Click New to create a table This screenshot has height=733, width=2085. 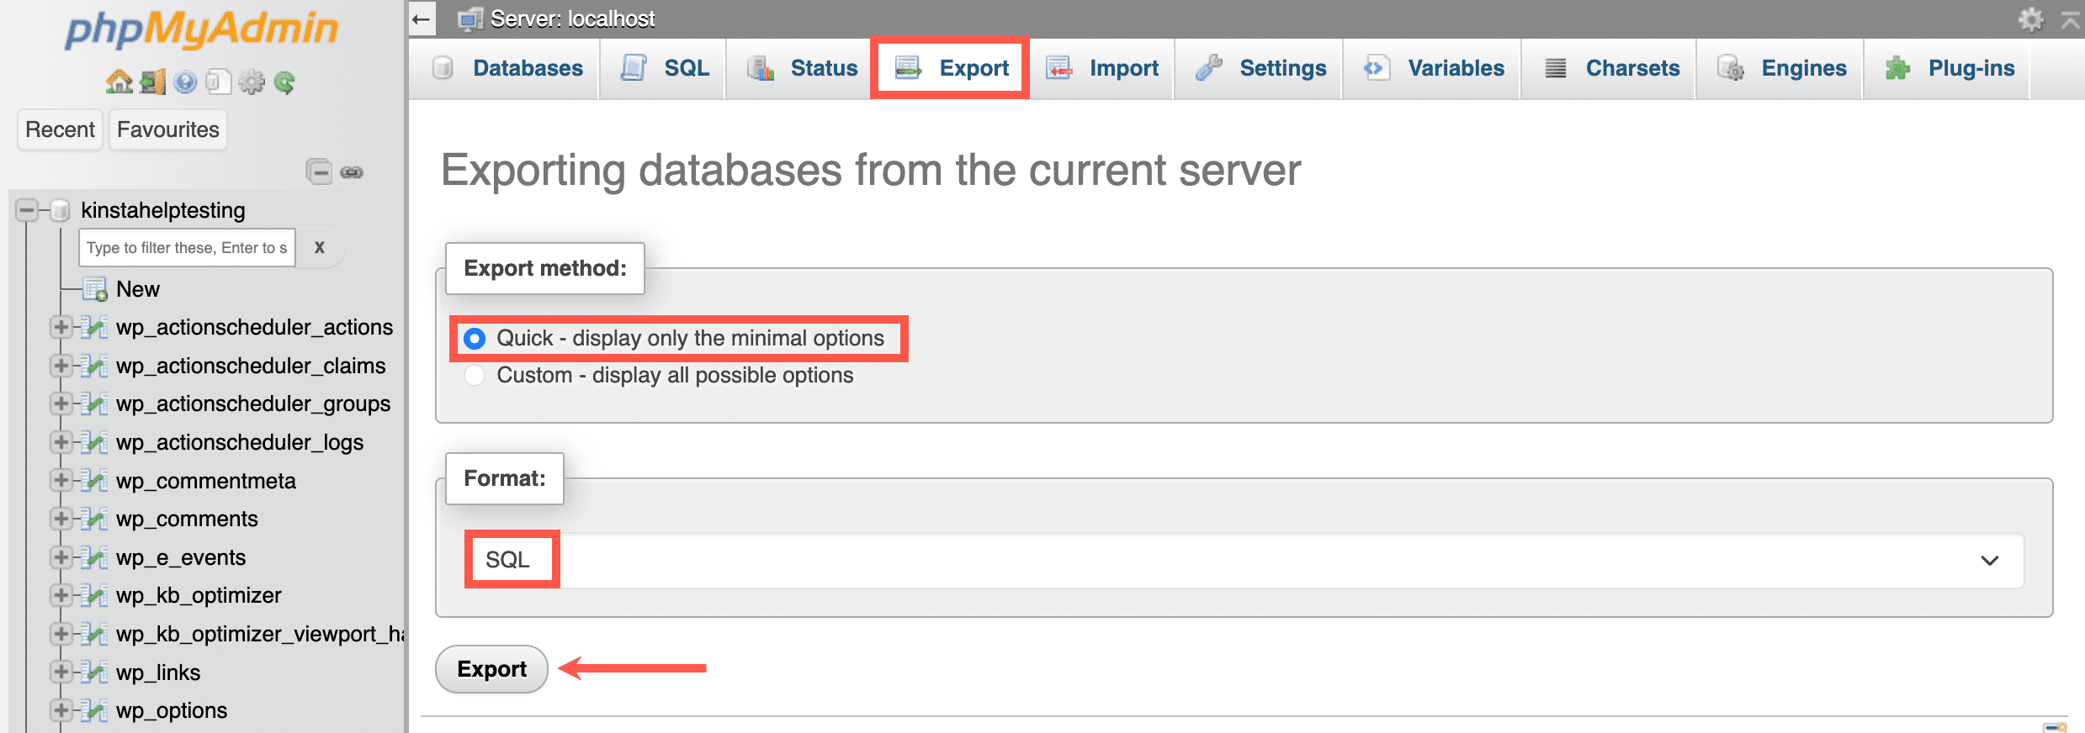[138, 289]
